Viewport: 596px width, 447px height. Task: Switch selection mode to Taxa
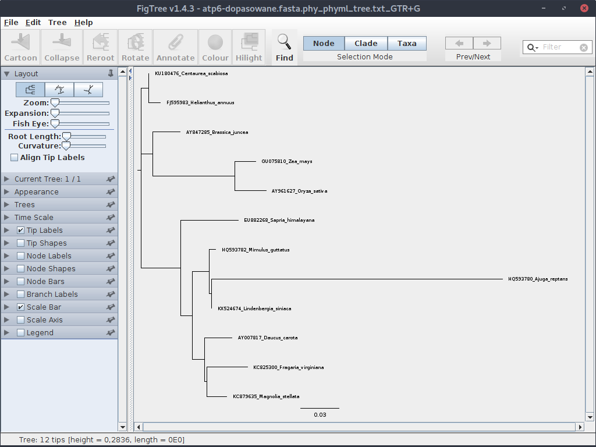406,44
